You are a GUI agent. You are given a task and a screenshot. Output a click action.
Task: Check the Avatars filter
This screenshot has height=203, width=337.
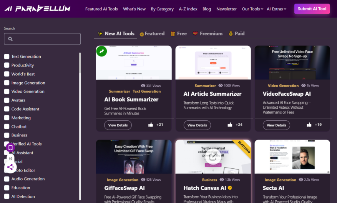(7, 100)
